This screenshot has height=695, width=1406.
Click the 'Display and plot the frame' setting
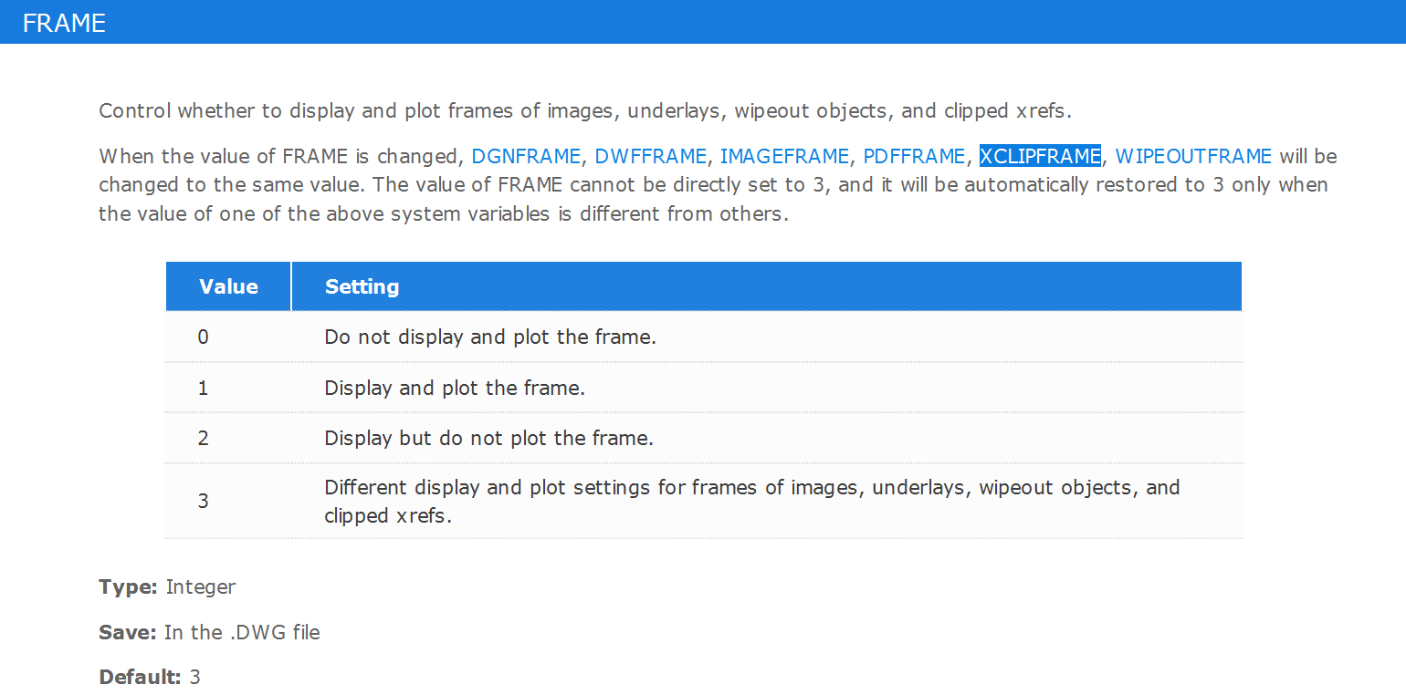(x=455, y=388)
